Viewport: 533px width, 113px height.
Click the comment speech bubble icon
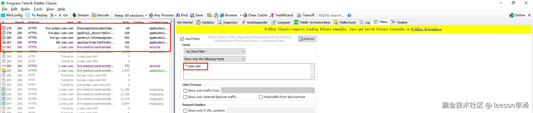coord(27,15)
